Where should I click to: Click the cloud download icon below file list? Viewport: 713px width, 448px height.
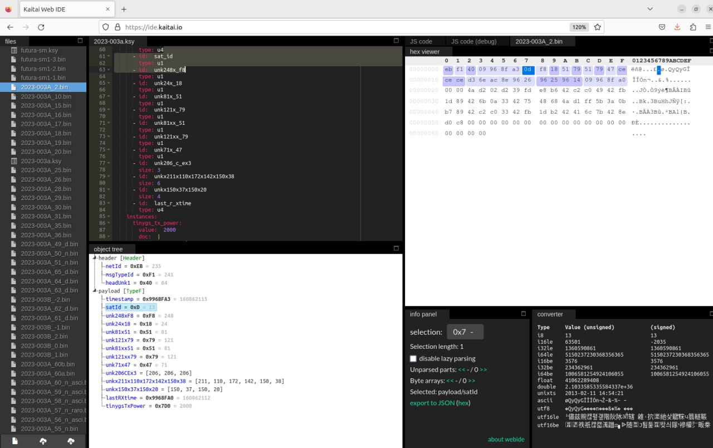click(x=71, y=441)
